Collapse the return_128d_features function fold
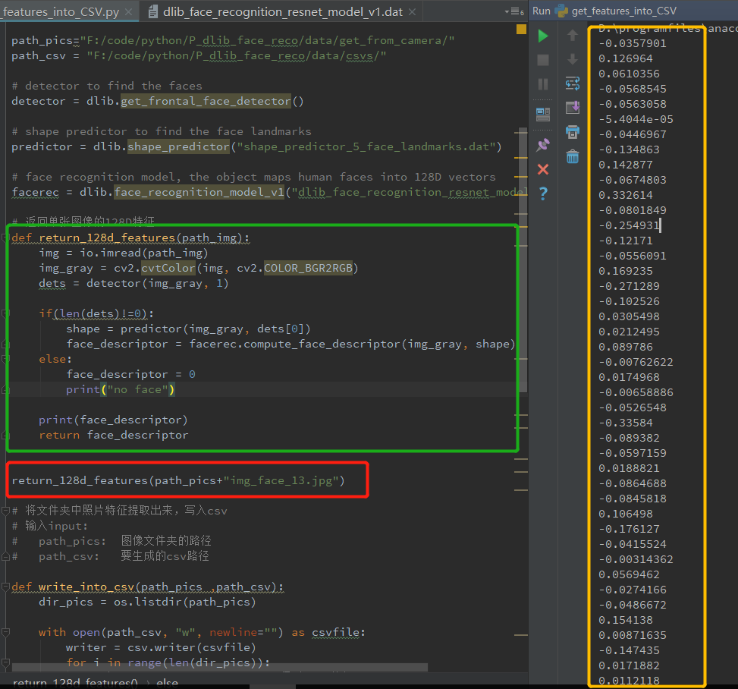Screen dimensions: 738x689 point(5,238)
